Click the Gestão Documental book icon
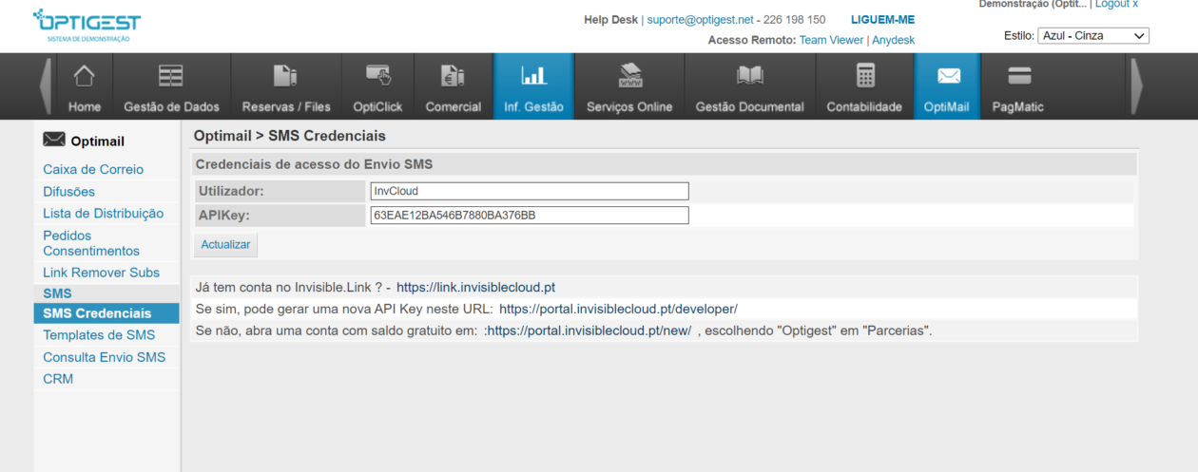1198x472 pixels. 749,76
